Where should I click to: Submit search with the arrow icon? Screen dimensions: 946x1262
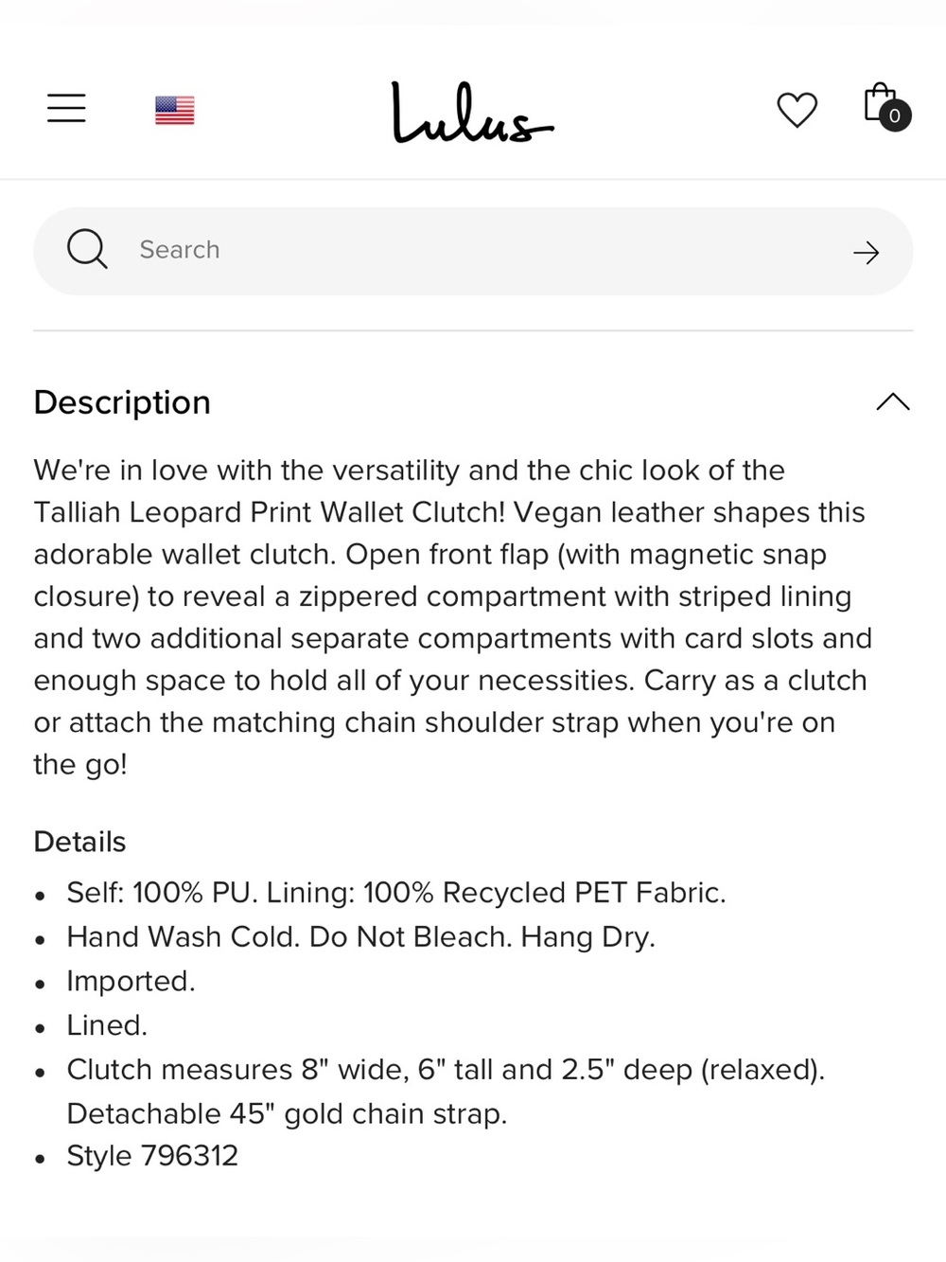click(866, 252)
